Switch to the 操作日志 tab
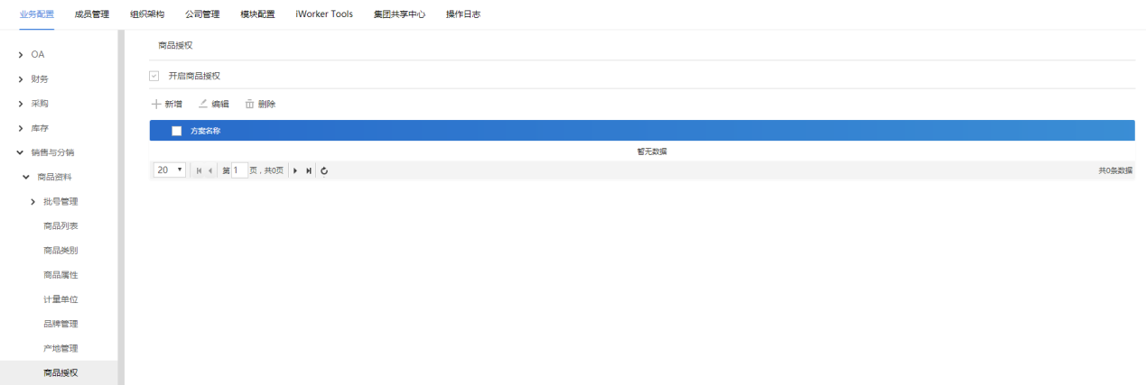This screenshot has width=1146, height=385. pyautogui.click(x=463, y=14)
